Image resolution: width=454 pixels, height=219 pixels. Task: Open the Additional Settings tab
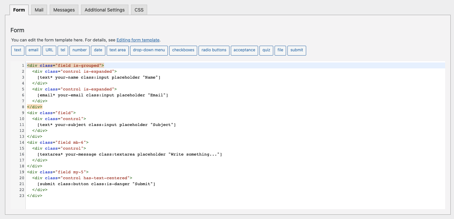105,10
